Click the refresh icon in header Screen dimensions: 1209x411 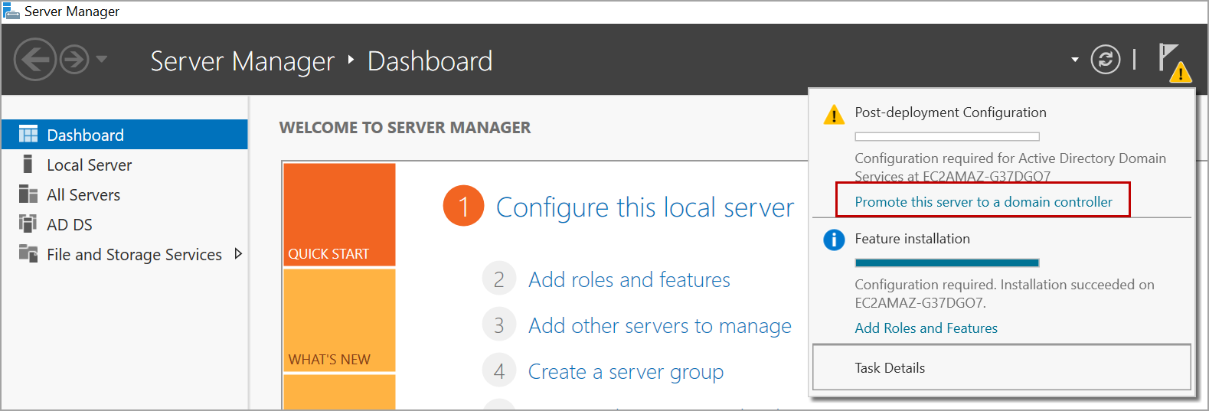(x=1105, y=60)
